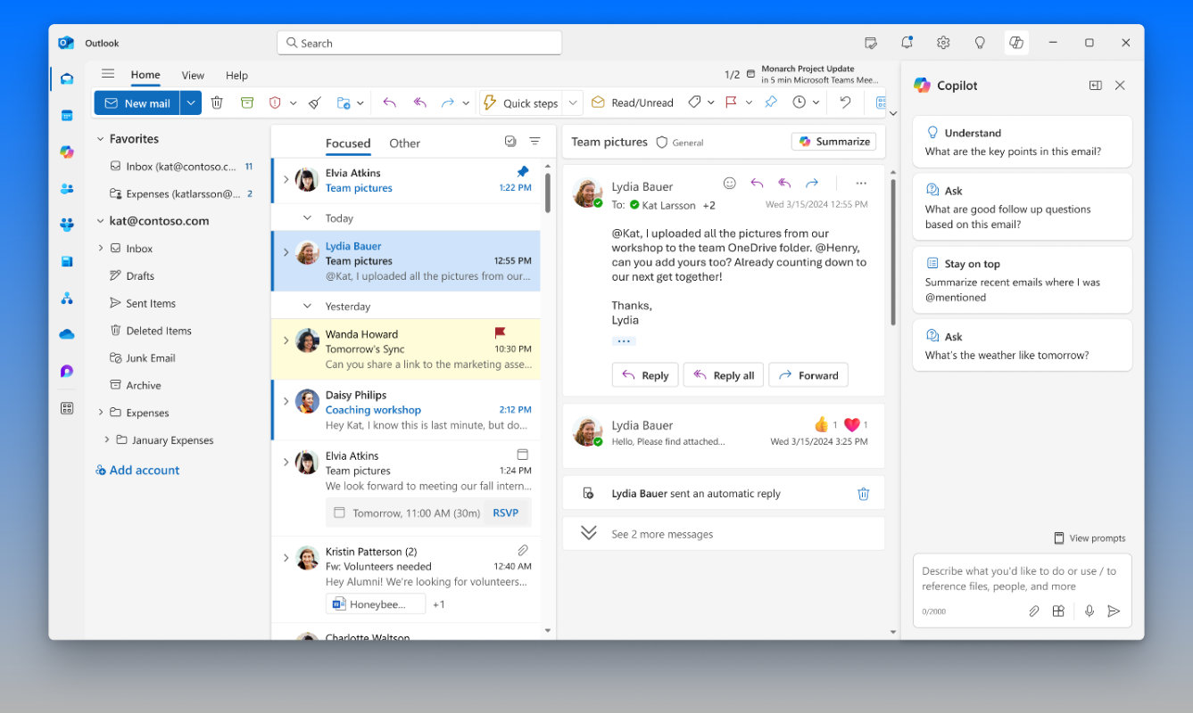Open Daisy Philips Coaching workshop email
The width and height of the screenshot is (1193, 713).
tap(406, 410)
